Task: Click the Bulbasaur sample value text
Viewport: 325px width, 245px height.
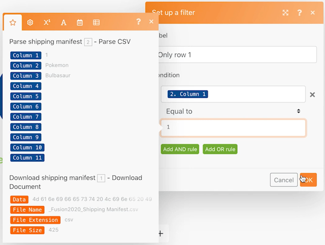Action: point(58,75)
